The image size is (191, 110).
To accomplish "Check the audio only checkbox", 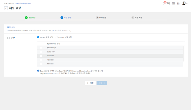I will [x=41, y=52].
